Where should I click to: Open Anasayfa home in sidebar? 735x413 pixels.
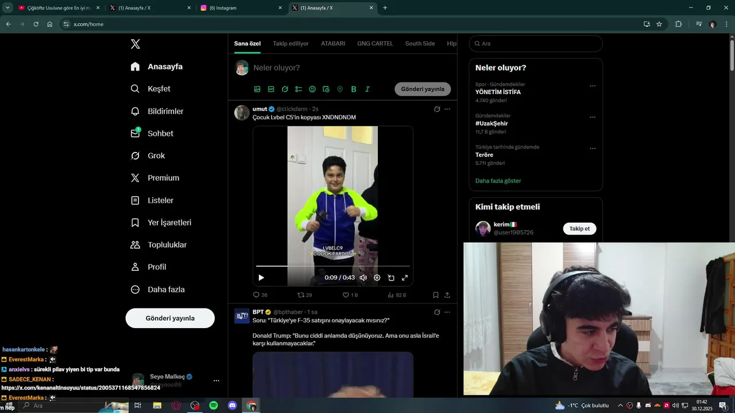tap(157, 67)
